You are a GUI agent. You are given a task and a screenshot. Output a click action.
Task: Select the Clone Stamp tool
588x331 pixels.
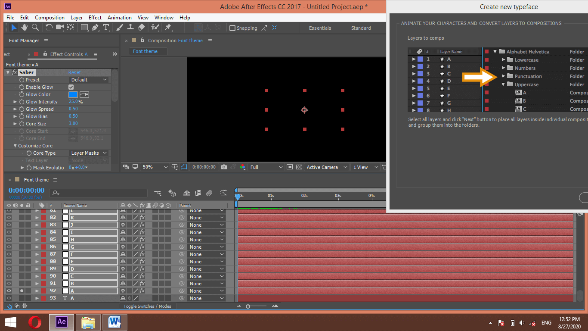(130, 28)
